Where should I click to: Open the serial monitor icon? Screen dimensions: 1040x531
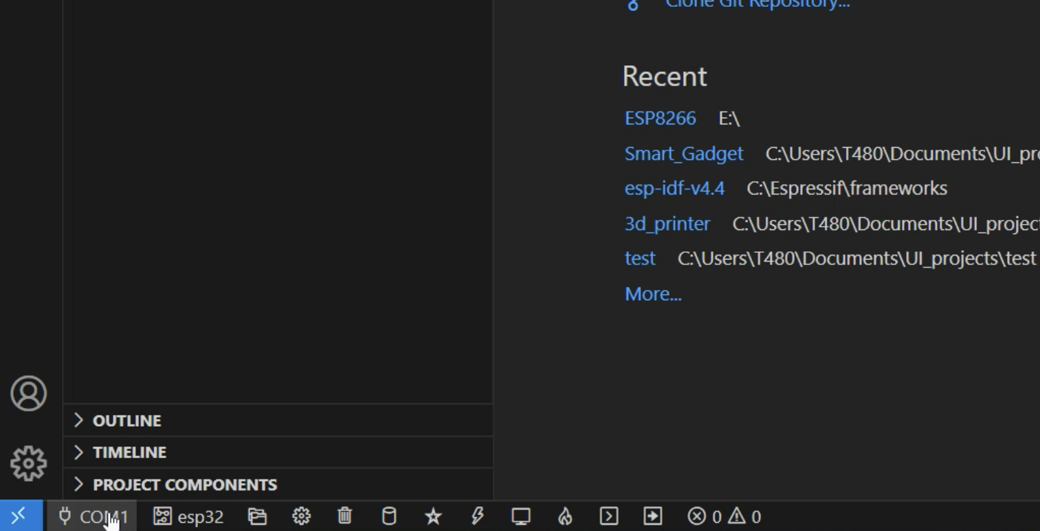tap(521, 517)
